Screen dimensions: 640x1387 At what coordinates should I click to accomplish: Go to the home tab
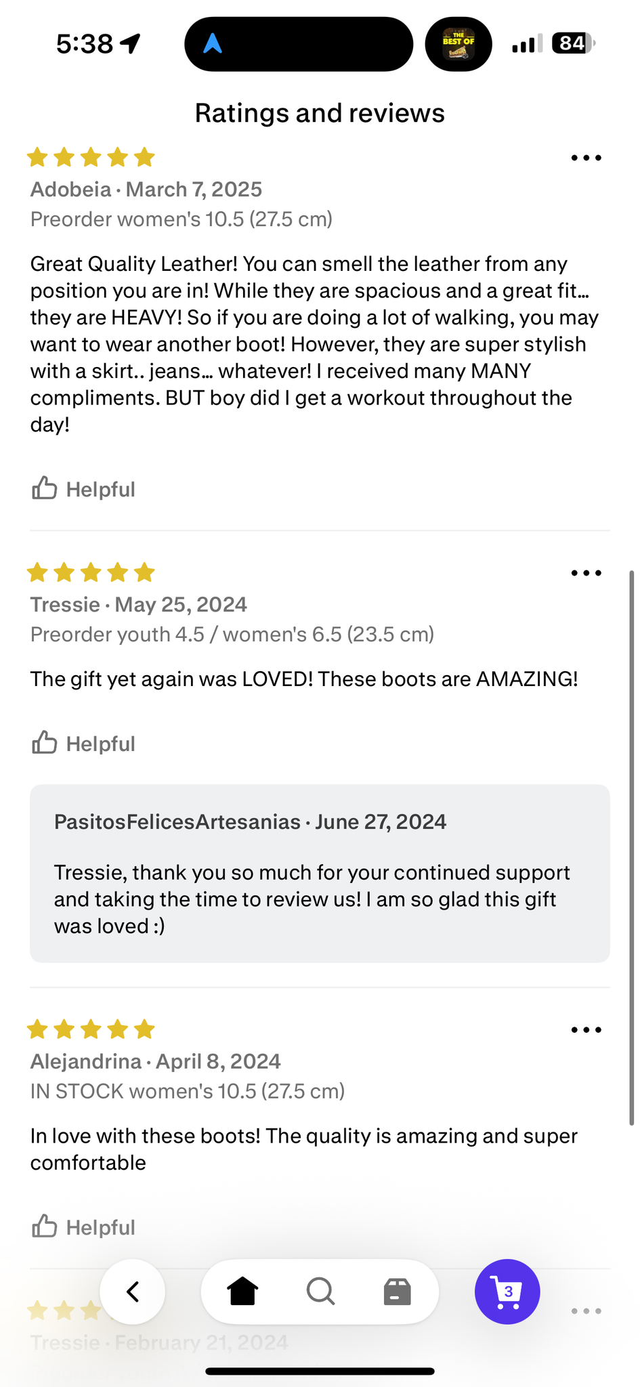coord(242,1292)
